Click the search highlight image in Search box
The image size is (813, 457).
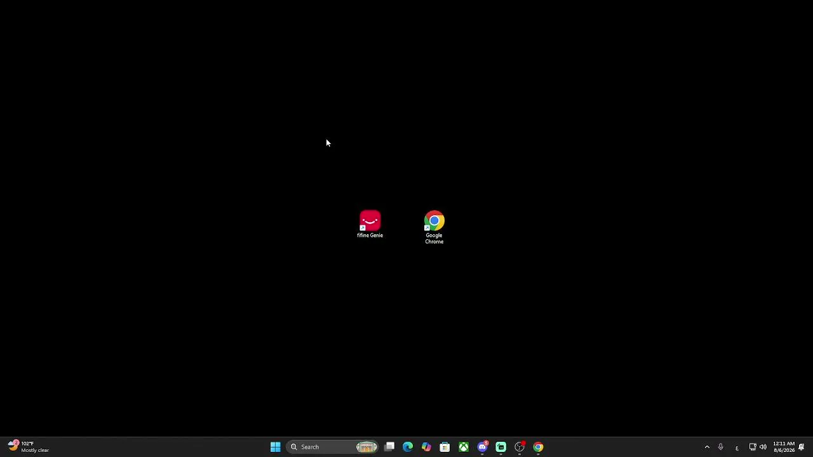pos(366,447)
